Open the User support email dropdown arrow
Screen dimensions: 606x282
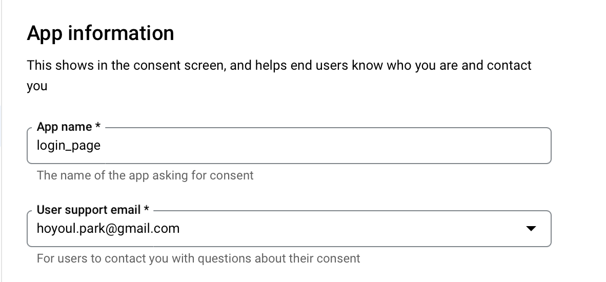531,229
